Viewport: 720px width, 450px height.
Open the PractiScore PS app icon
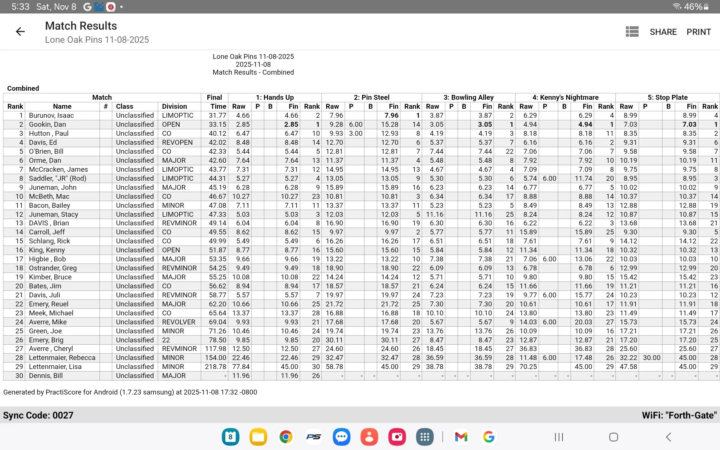[x=314, y=437]
